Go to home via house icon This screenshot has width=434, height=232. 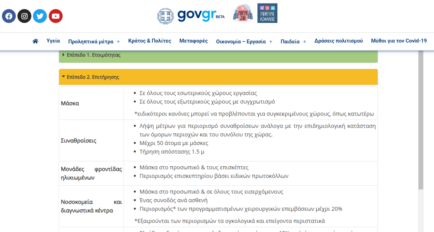tap(36, 41)
